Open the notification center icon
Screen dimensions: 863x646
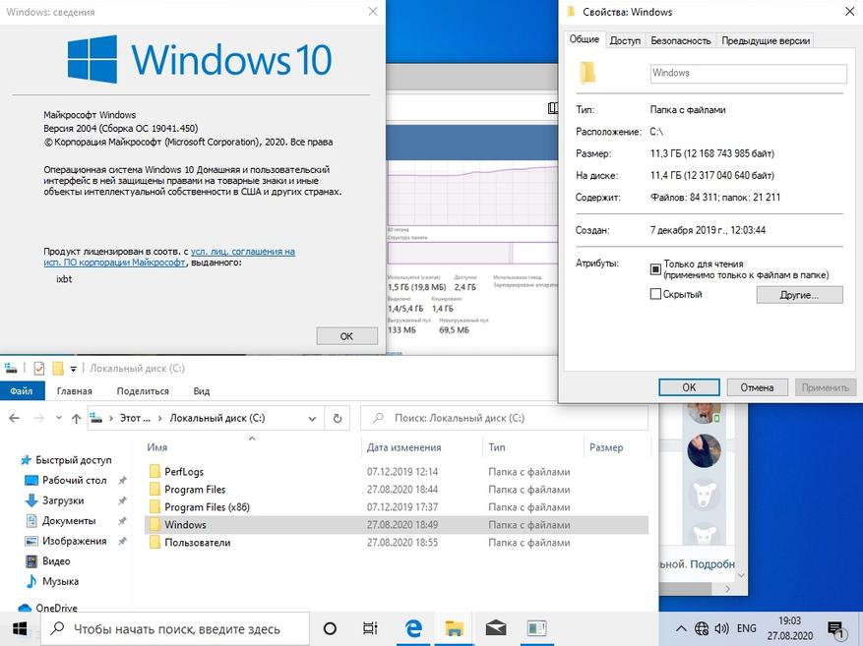(x=835, y=629)
